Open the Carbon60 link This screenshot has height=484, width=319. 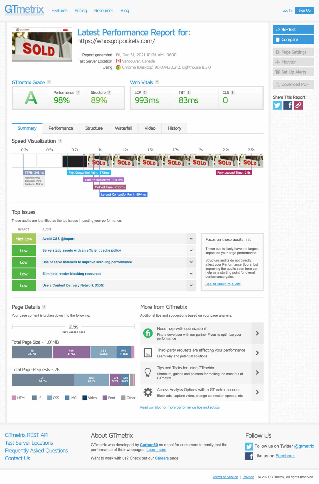tap(149, 445)
